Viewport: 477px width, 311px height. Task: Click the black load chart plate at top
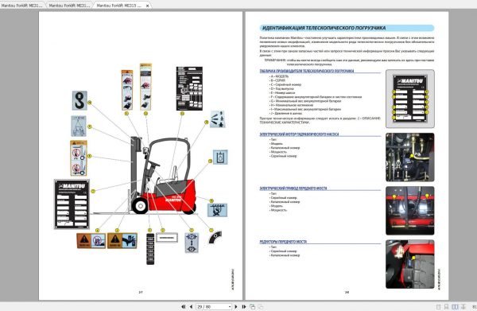pos(189,88)
